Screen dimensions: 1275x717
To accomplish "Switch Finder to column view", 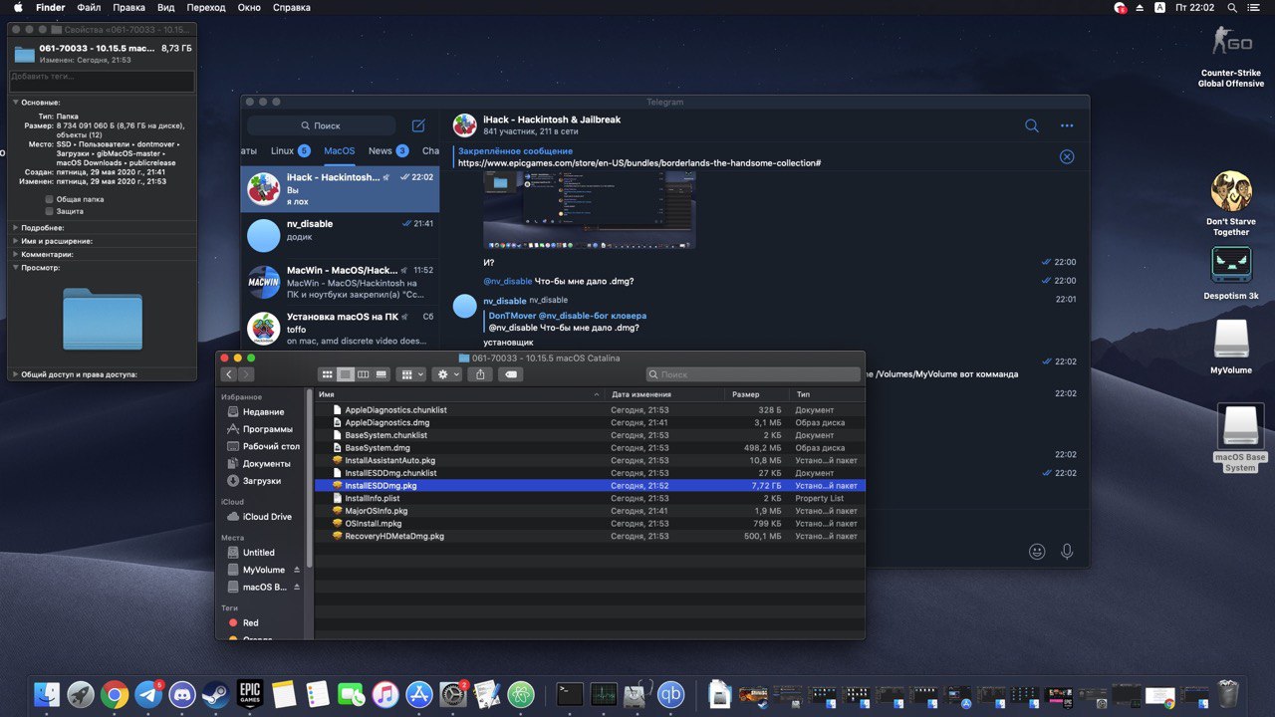I will (364, 374).
